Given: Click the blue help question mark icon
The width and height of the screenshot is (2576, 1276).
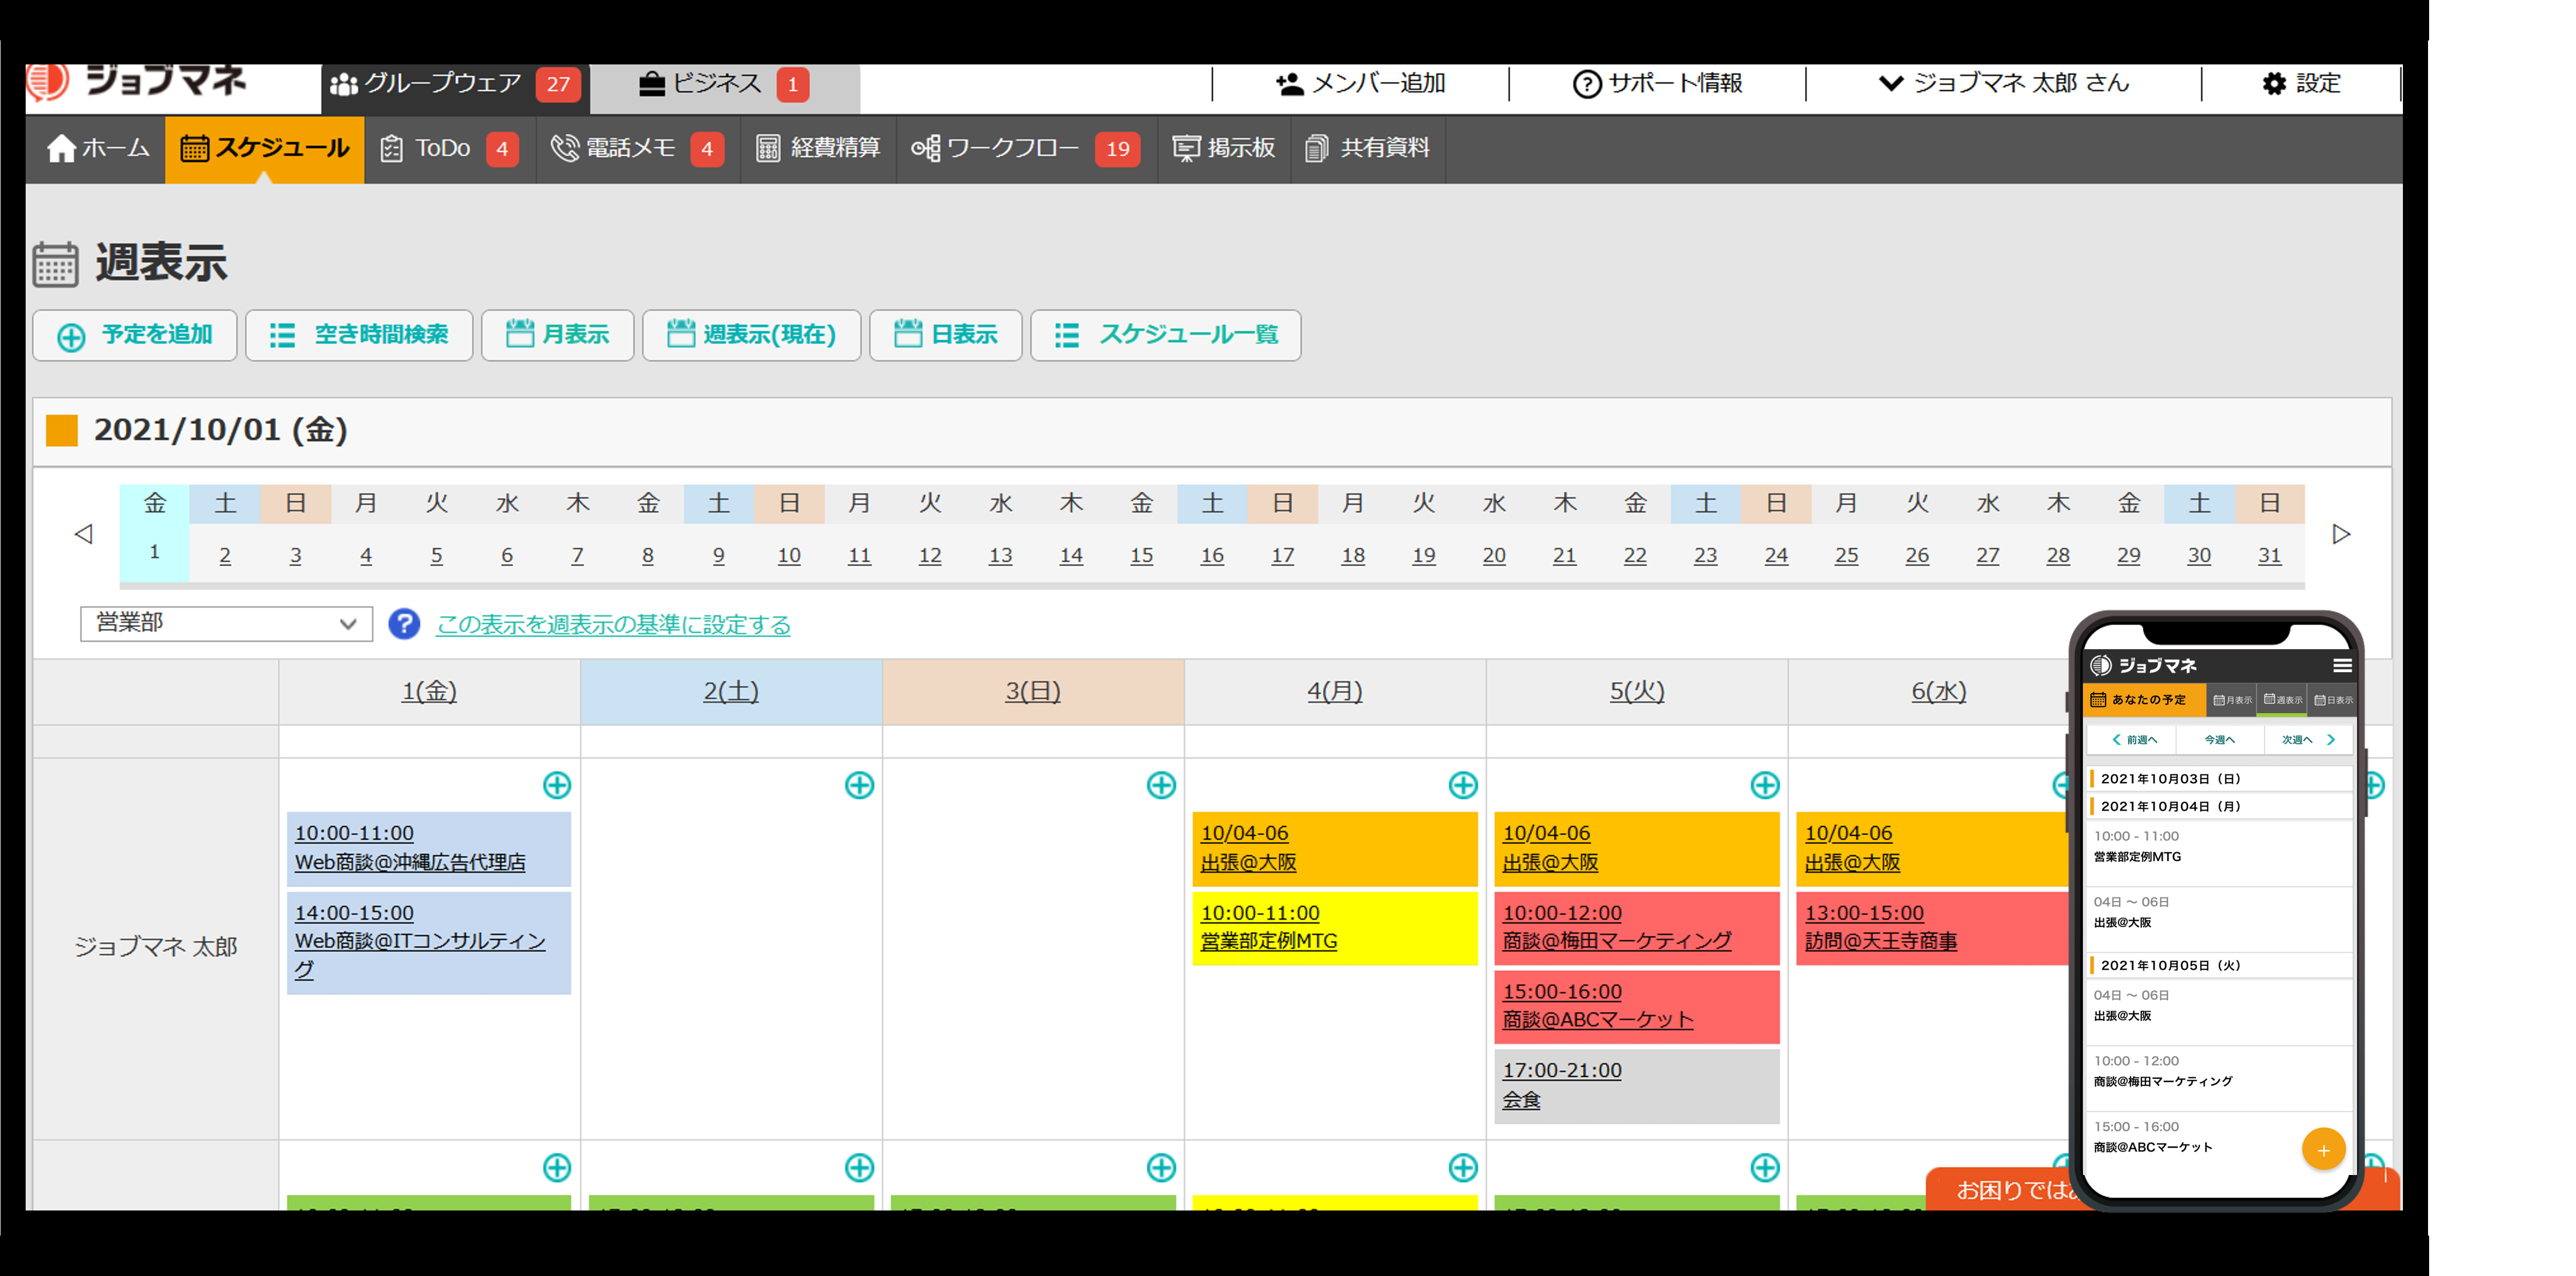Looking at the screenshot, I should click(404, 624).
